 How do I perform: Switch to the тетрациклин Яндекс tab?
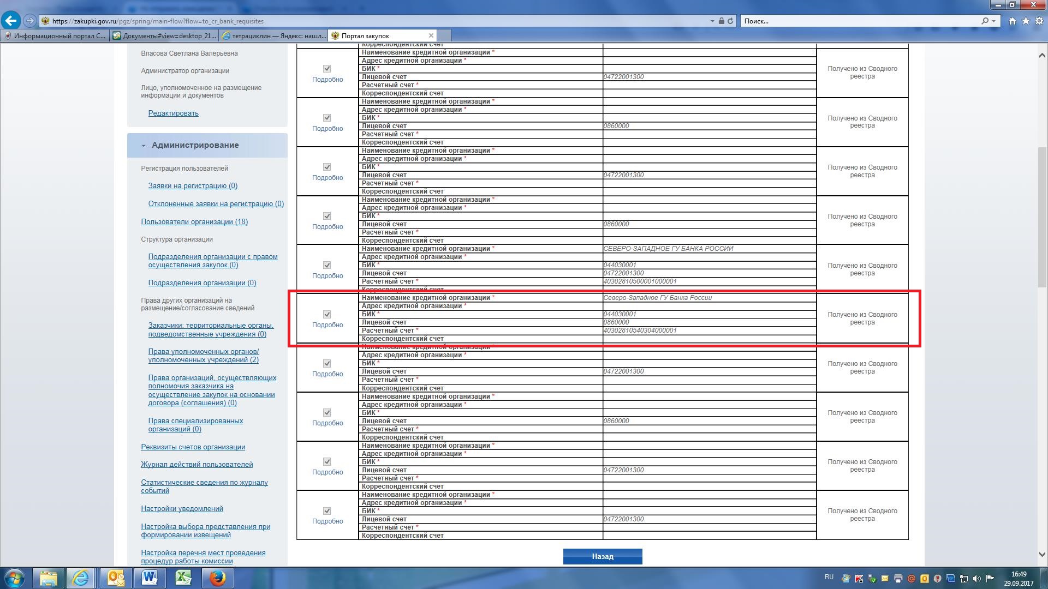[273, 35]
